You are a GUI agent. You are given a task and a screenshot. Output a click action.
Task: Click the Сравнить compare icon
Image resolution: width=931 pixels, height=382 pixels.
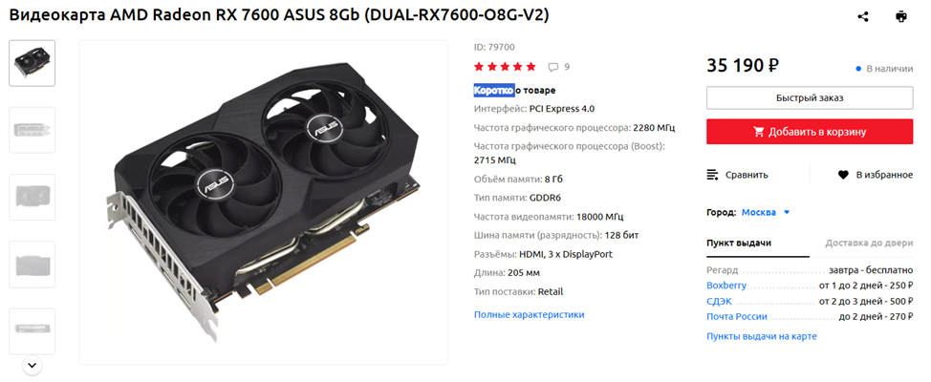pyautogui.click(x=712, y=175)
